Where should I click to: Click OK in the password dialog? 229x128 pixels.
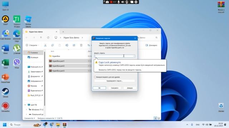point(99,88)
